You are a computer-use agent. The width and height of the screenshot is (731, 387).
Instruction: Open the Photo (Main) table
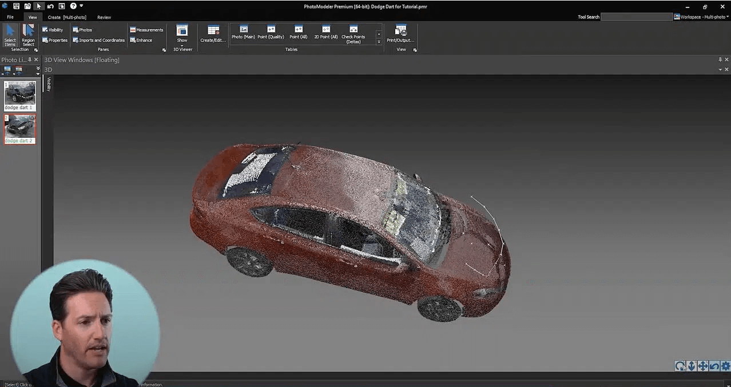[x=244, y=33]
